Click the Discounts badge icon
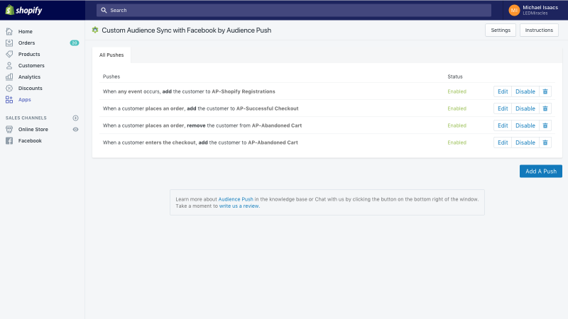This screenshot has height=319, width=568. tap(9, 88)
